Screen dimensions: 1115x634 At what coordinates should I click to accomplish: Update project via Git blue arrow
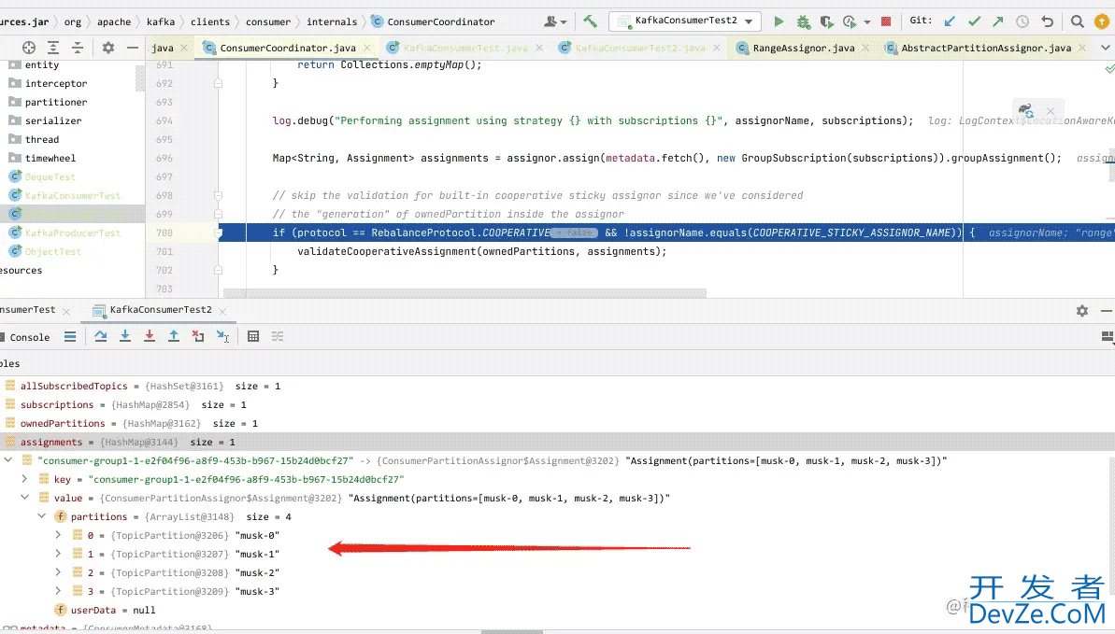(x=950, y=21)
